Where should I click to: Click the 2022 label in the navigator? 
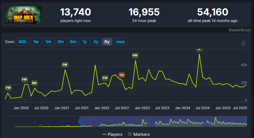pos(151,125)
